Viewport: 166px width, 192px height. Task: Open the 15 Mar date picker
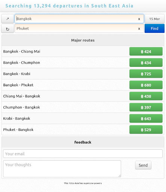pos(154,19)
